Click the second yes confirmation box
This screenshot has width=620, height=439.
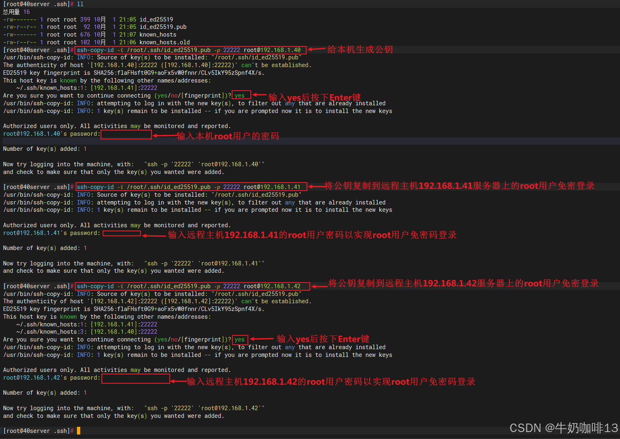(x=240, y=339)
